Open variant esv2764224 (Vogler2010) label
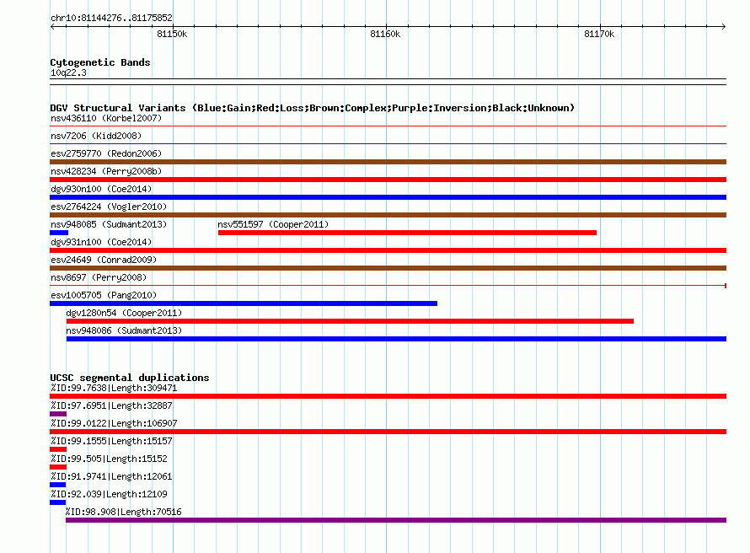The height and width of the screenshot is (553, 750). 109,207
